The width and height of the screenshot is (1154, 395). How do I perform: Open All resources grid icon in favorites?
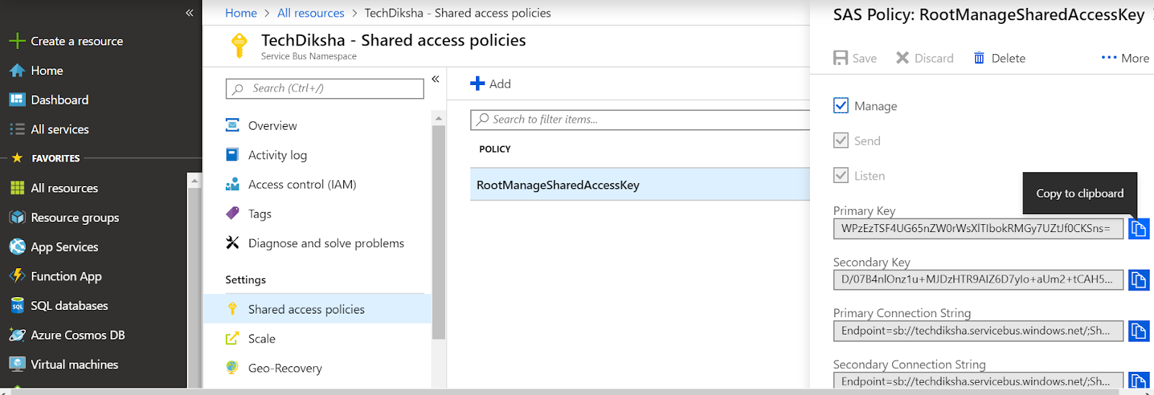[17, 188]
